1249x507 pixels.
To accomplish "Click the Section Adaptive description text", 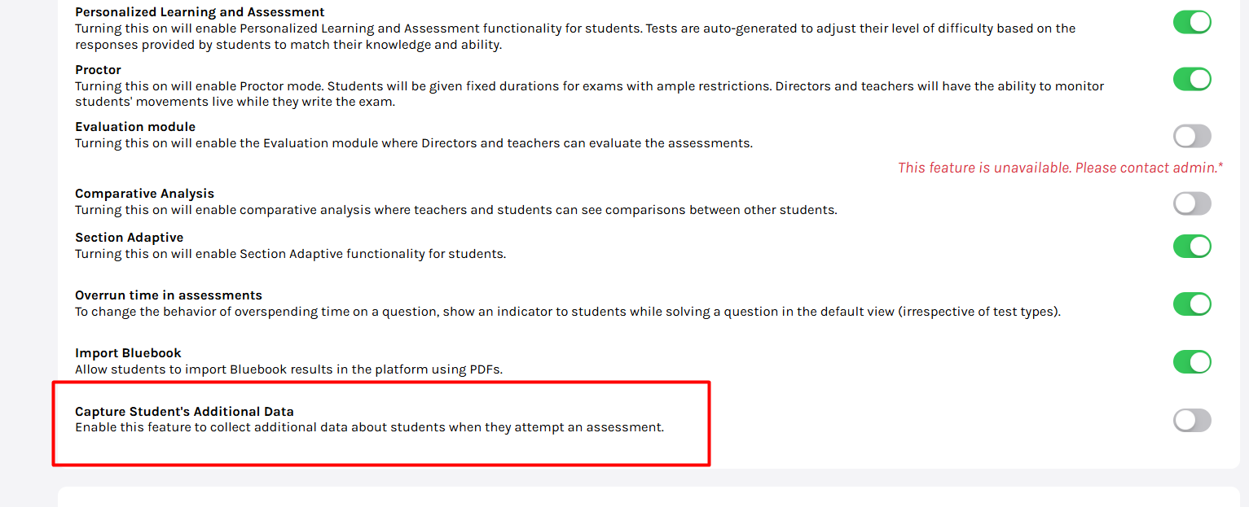I will [x=290, y=254].
